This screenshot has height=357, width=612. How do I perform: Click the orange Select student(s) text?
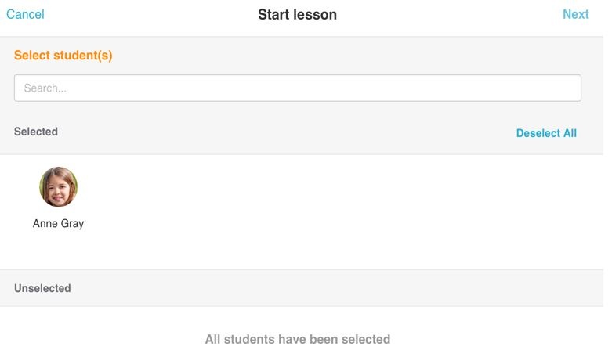click(63, 56)
